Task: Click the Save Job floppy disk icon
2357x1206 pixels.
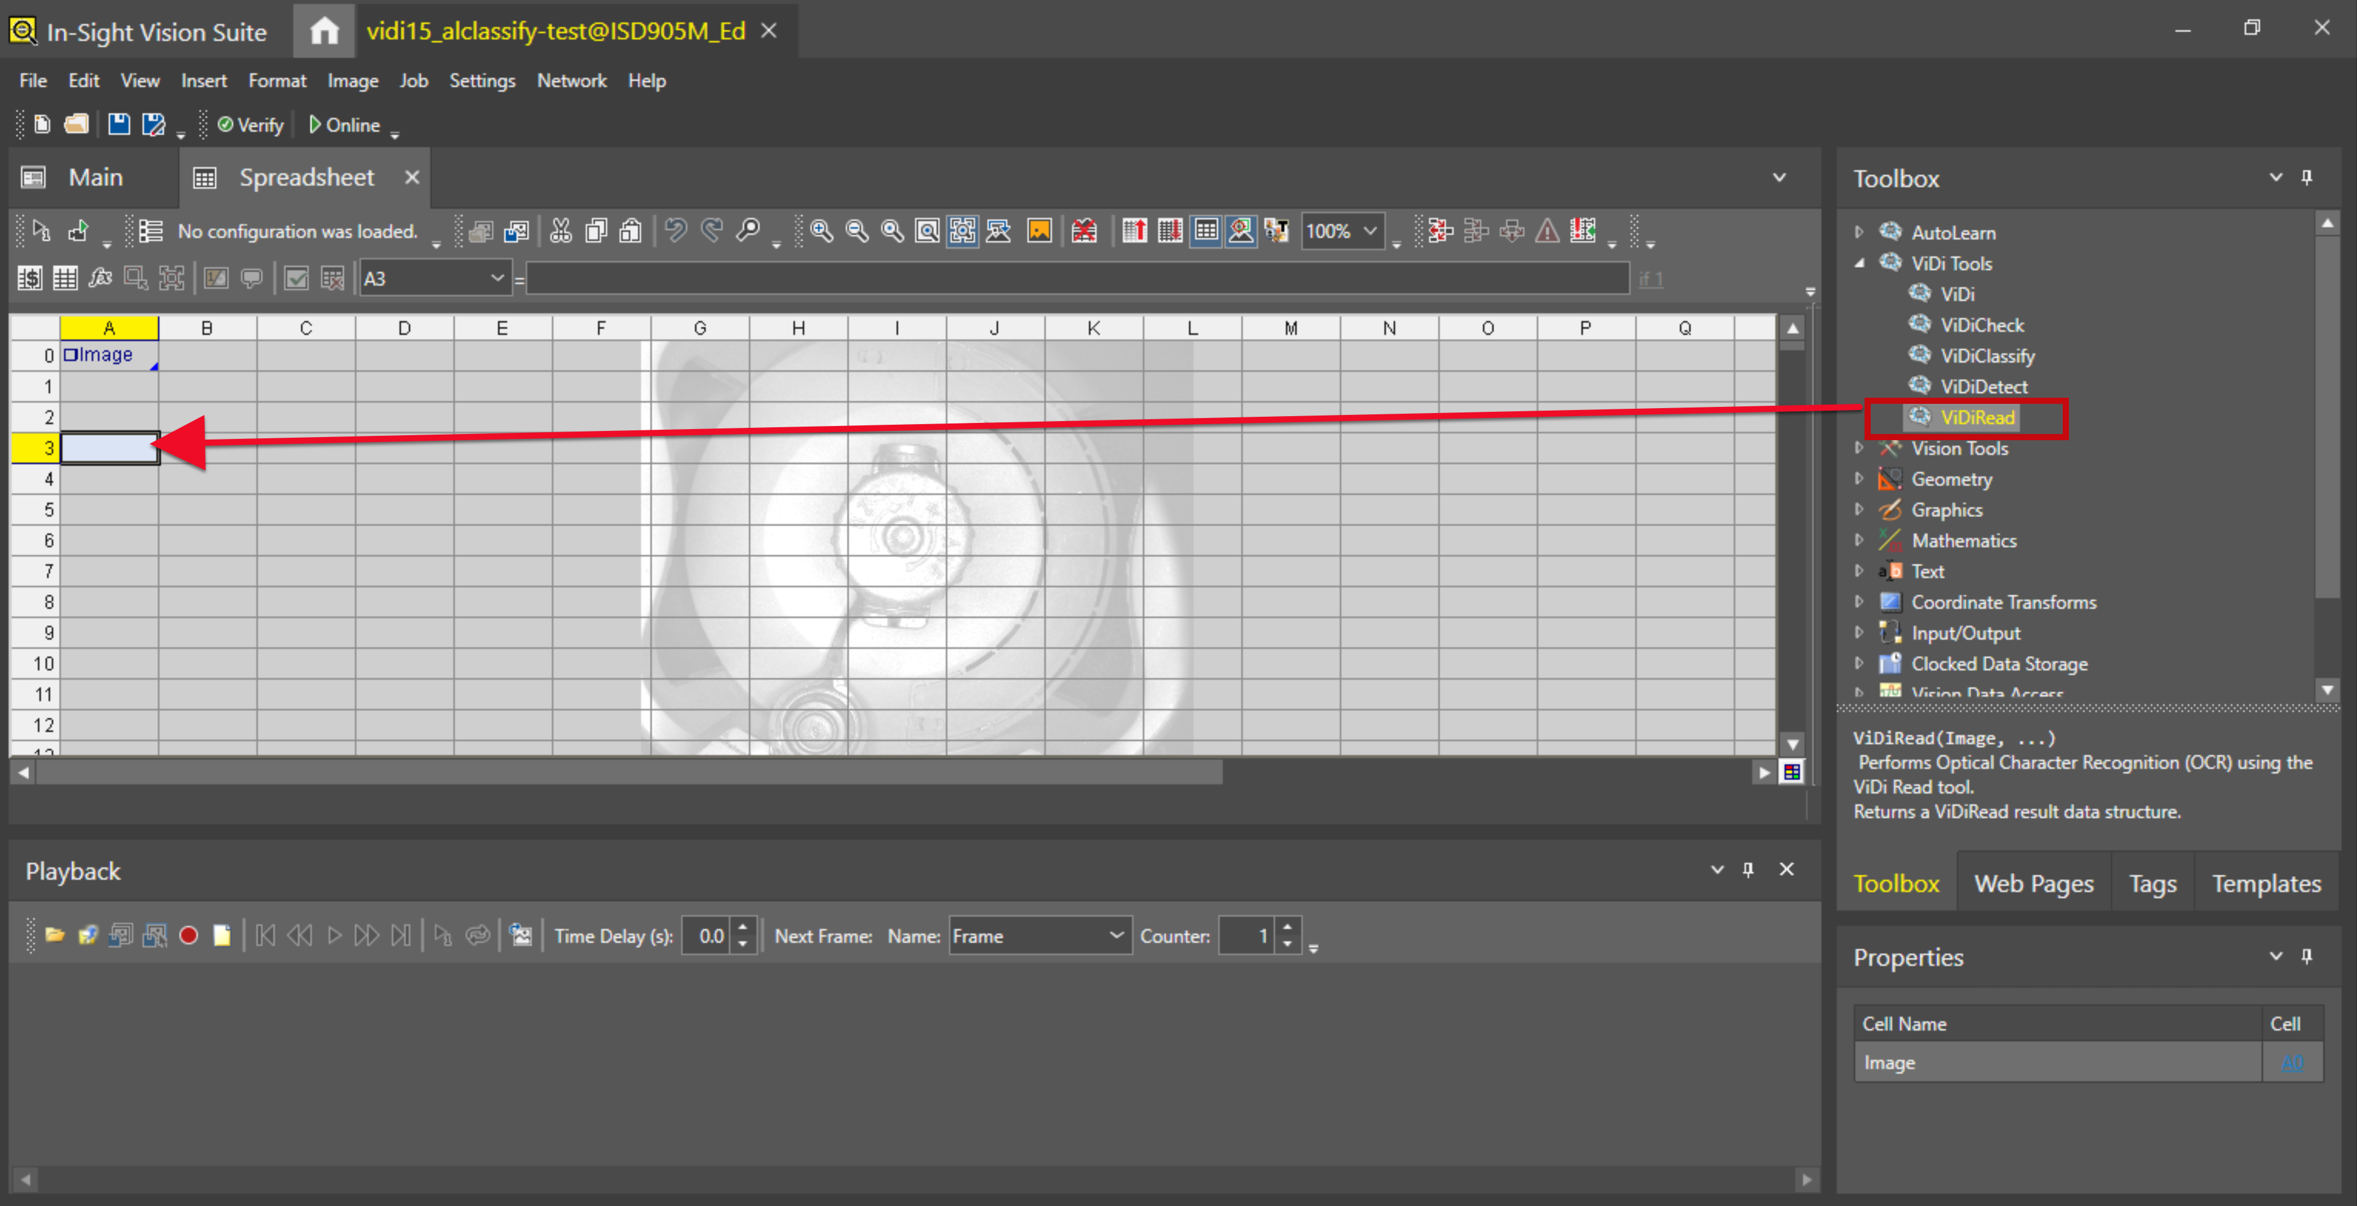Action: (119, 124)
